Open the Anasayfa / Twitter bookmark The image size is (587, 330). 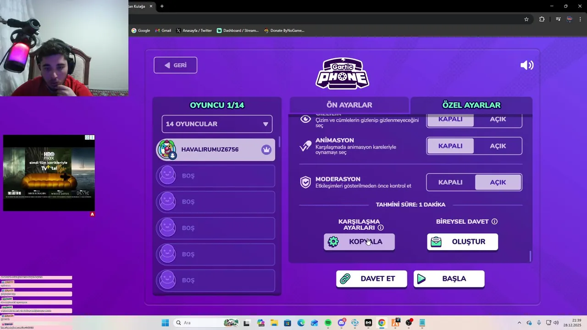[x=194, y=31]
